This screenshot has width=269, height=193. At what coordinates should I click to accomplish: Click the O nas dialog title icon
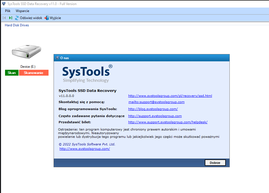click(x=57, y=58)
